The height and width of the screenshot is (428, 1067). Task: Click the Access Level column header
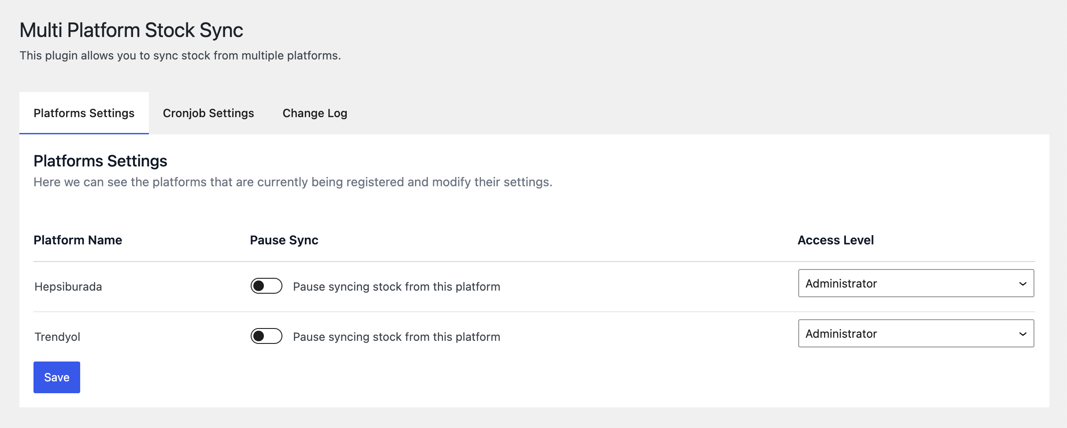836,240
